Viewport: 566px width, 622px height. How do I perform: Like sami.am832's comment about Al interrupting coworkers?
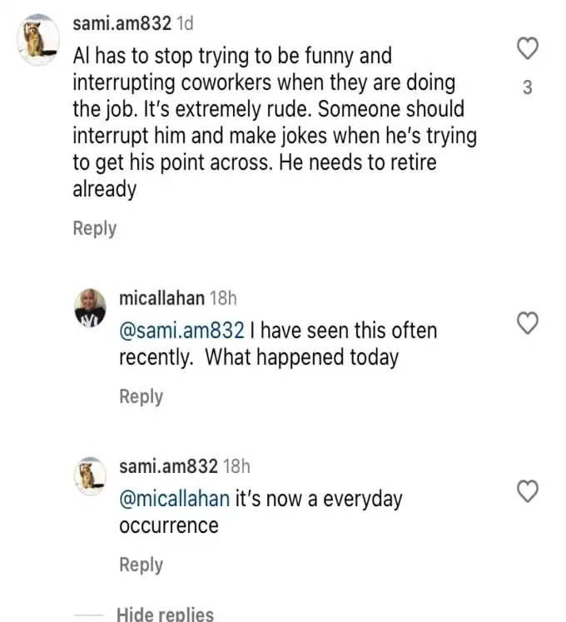coord(528,48)
